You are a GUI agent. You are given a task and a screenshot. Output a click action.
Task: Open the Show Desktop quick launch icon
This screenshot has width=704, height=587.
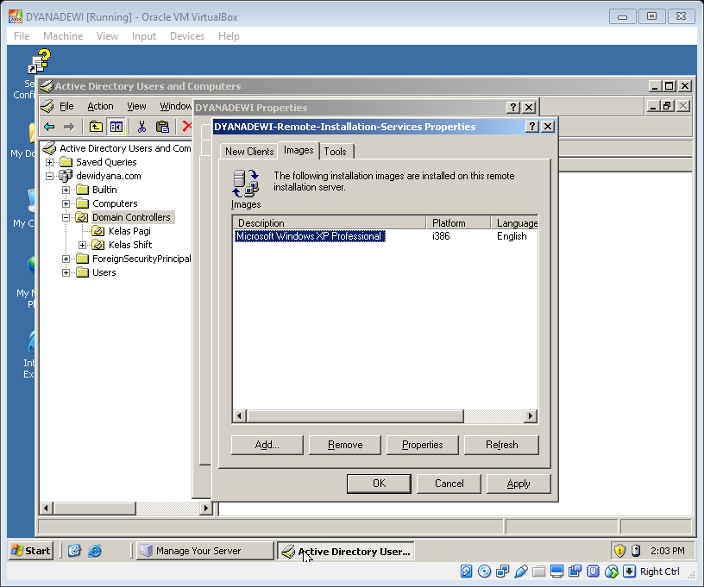(74, 551)
